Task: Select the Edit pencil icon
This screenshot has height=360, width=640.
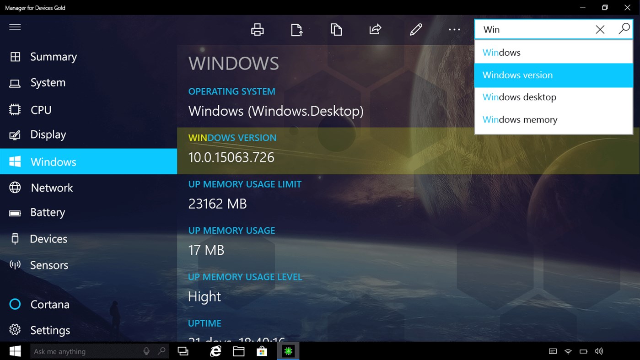Action: 415,29
